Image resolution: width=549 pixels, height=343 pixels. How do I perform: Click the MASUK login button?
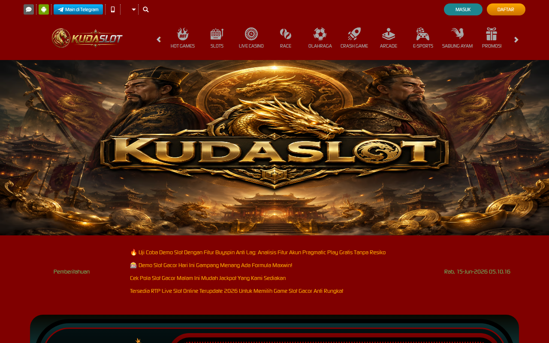pos(463,9)
